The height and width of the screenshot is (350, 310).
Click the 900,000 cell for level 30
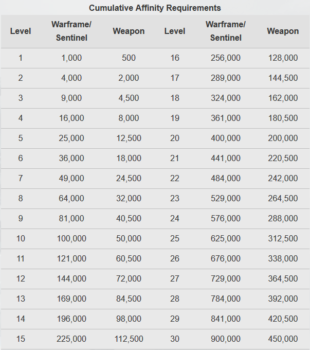[x=226, y=339]
